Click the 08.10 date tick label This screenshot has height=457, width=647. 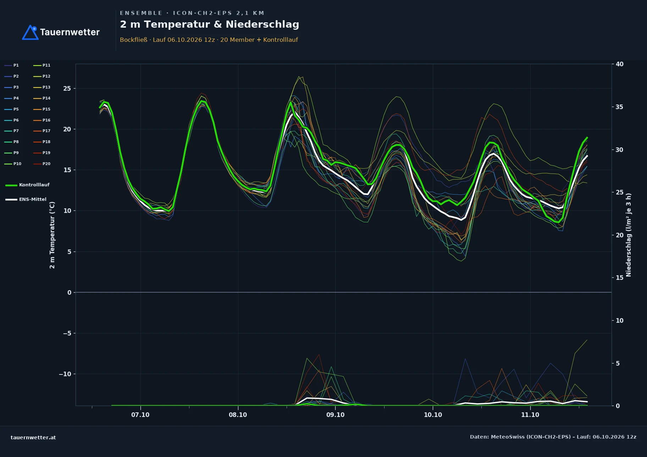point(238,415)
